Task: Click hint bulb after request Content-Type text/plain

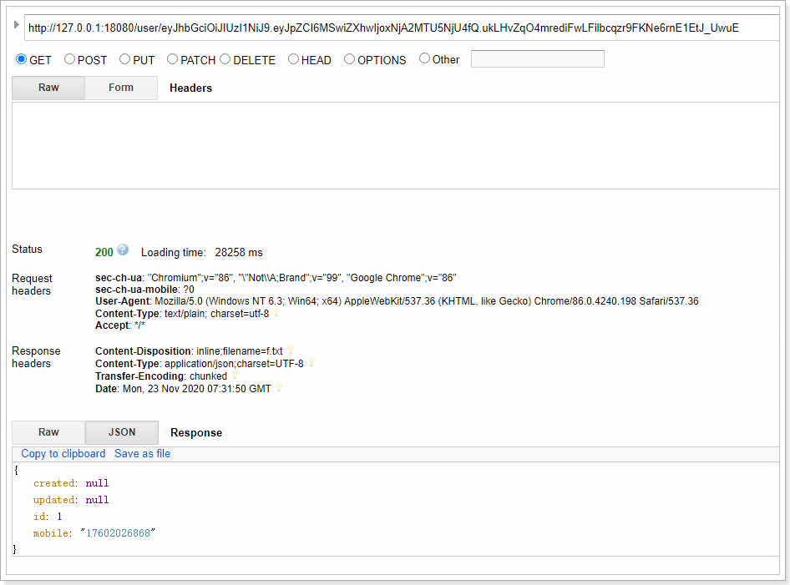Action: [276, 314]
